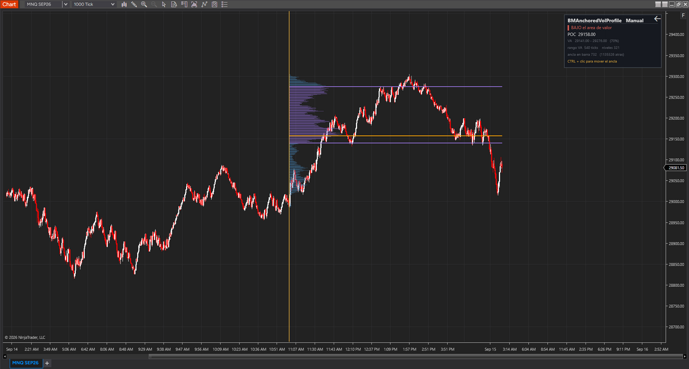689x369 pixels.
Task: Click the Sep 14 date label on time axis
Action: (11, 348)
